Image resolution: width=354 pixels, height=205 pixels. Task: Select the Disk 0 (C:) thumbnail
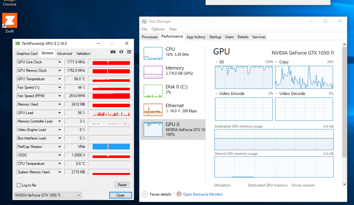click(153, 91)
